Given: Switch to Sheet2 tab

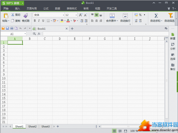Looking at the screenshot, I should (x=32, y=126).
